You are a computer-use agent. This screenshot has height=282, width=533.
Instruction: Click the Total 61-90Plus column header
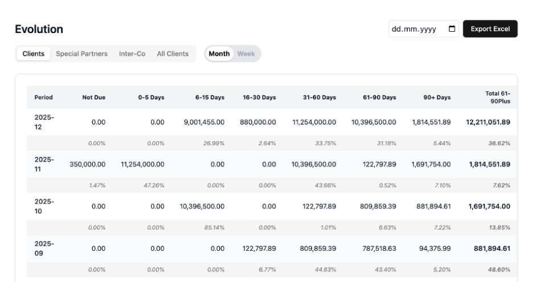coord(497,97)
